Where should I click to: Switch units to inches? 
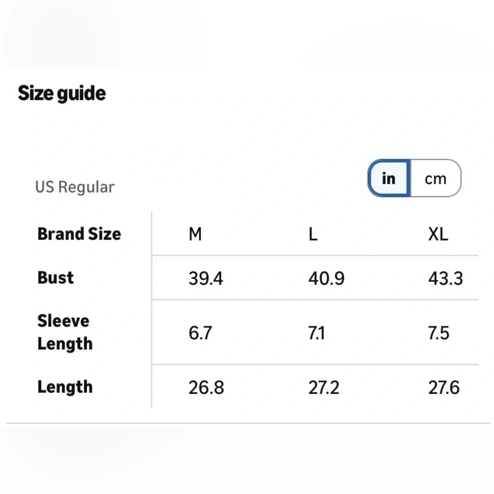(x=389, y=178)
